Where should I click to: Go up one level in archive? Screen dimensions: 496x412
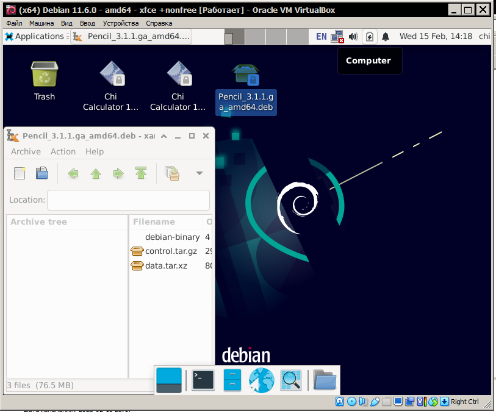(96, 173)
